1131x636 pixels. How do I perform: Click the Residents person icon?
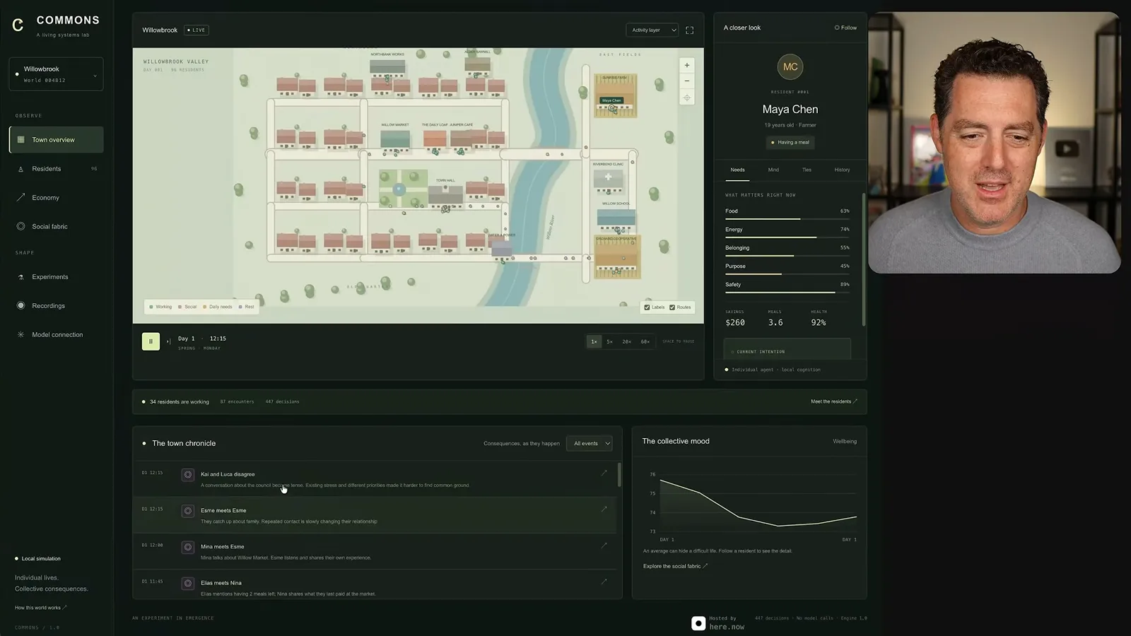tap(20, 169)
